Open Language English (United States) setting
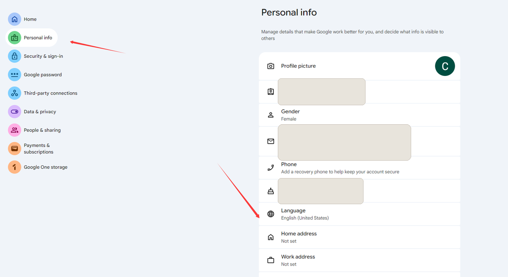The height and width of the screenshot is (277, 508). (x=360, y=214)
